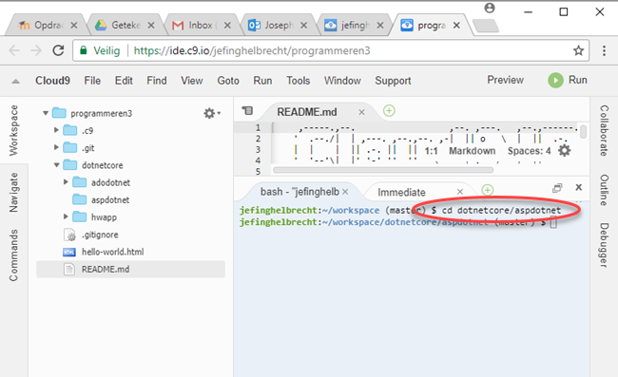
Task: Click the editor horizontal scrollbar
Action: pyautogui.click(x=383, y=170)
